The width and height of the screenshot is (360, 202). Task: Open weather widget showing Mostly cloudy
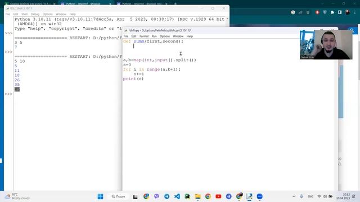[17, 196]
